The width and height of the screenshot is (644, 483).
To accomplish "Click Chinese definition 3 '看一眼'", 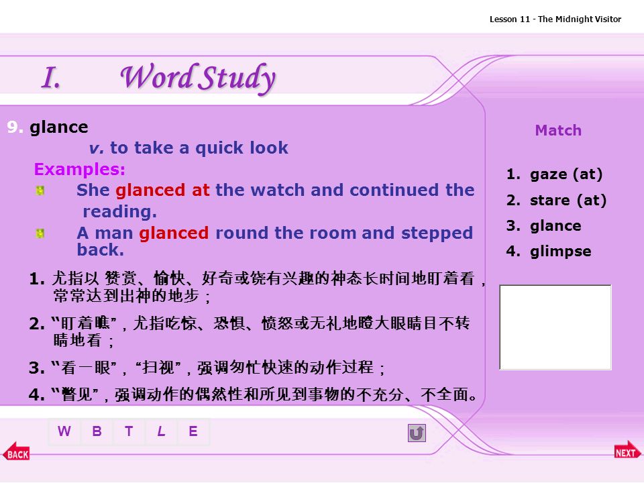I will click(x=207, y=368).
